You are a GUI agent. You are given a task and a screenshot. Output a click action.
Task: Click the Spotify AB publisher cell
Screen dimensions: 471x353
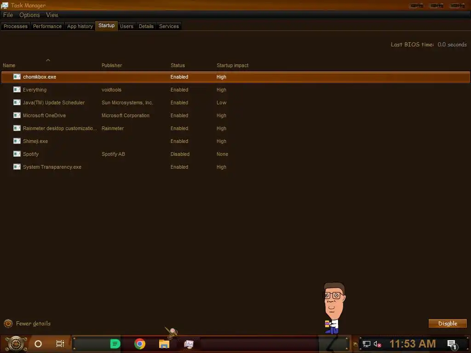(113, 154)
